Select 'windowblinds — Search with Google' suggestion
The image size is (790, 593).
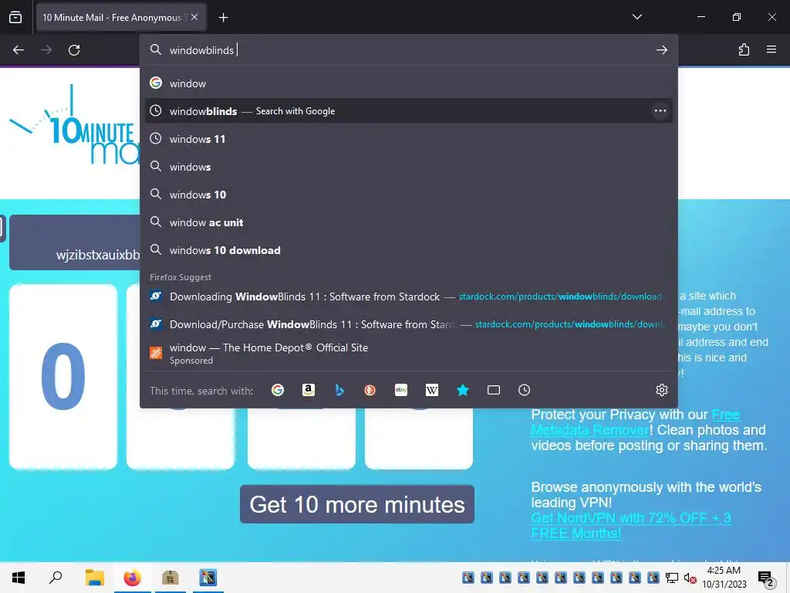tap(409, 111)
